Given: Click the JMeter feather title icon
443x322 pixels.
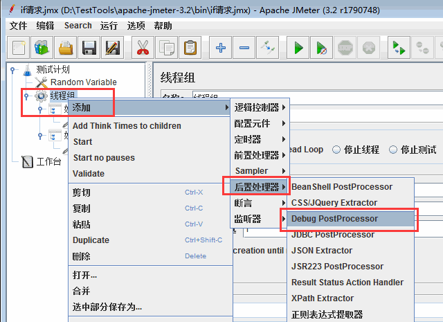Looking at the screenshot, I should [12, 9].
